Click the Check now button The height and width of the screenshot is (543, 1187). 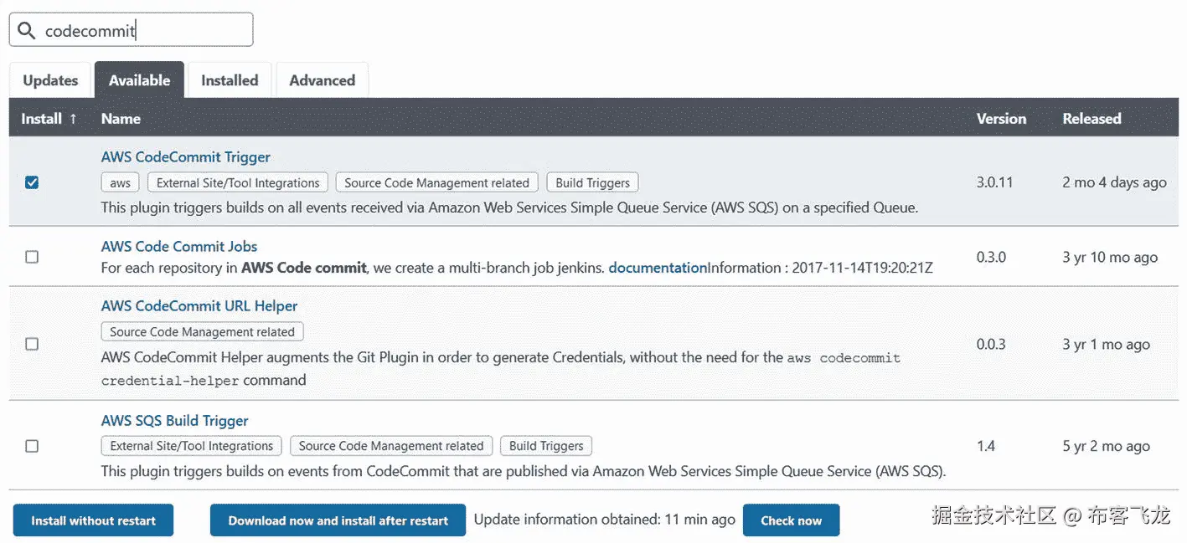pos(791,520)
